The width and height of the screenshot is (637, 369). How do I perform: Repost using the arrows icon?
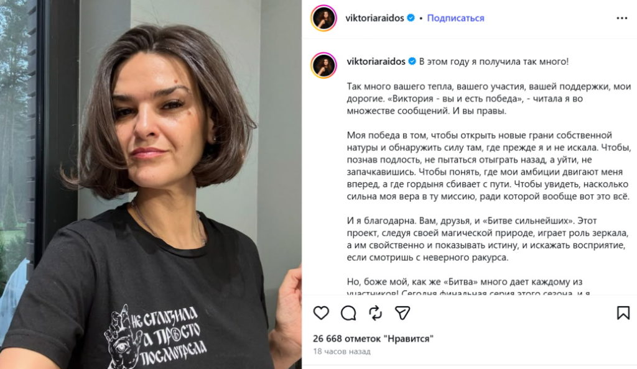click(x=375, y=313)
